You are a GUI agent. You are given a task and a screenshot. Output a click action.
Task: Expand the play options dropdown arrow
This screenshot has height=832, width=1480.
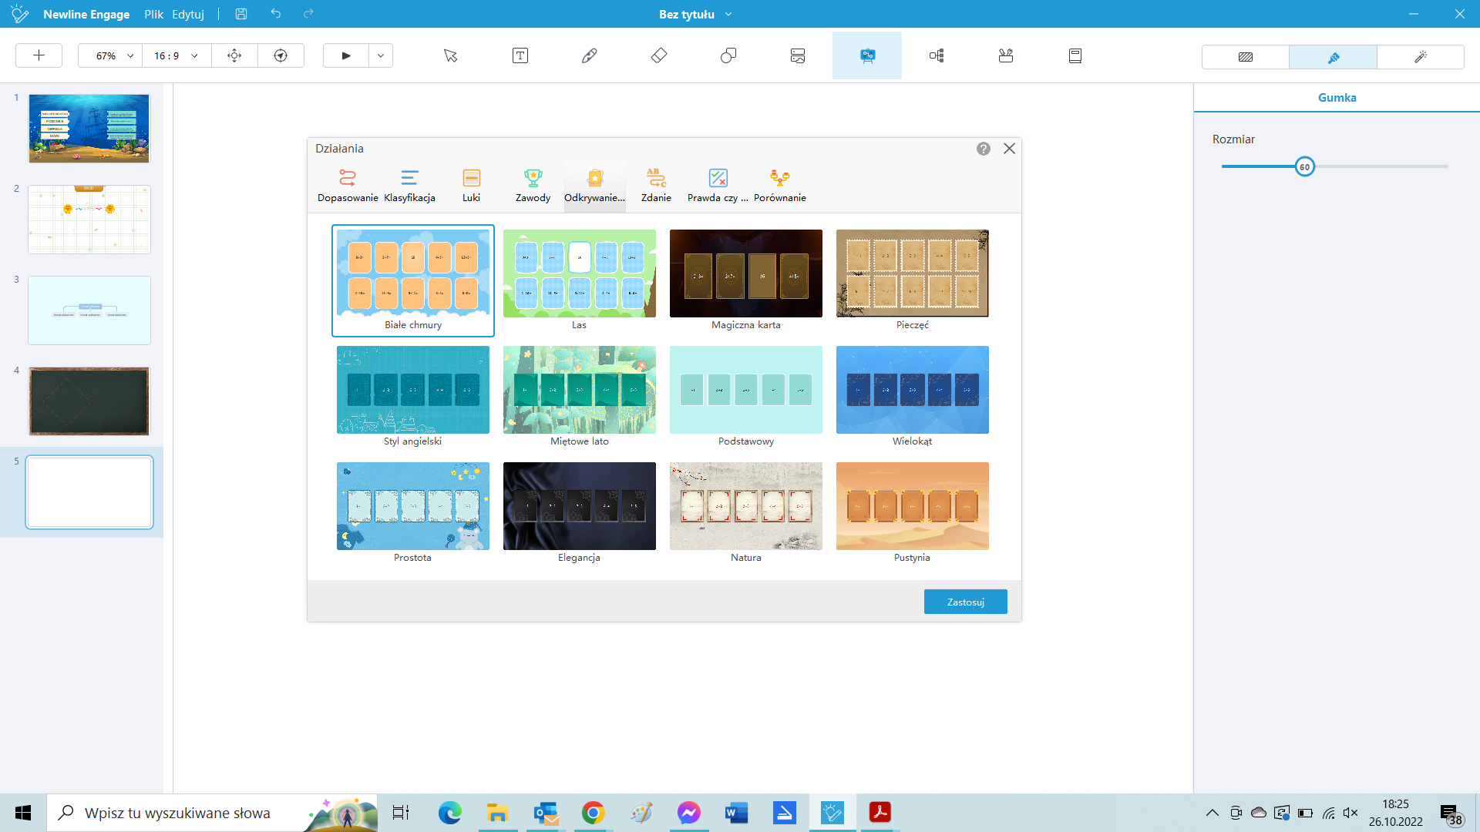pos(381,55)
